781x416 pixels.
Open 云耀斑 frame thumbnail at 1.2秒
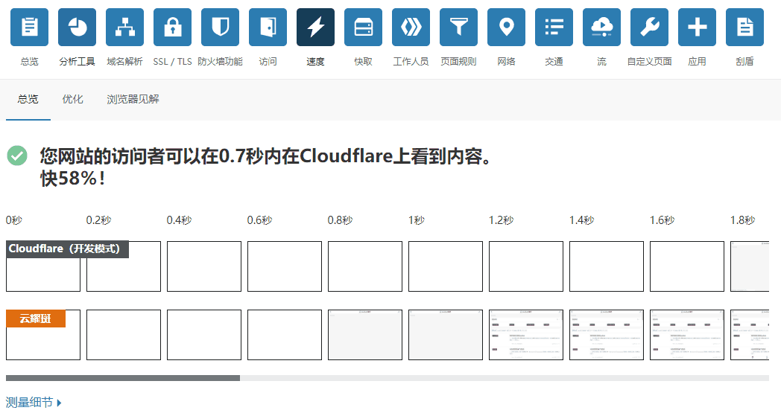coord(526,335)
